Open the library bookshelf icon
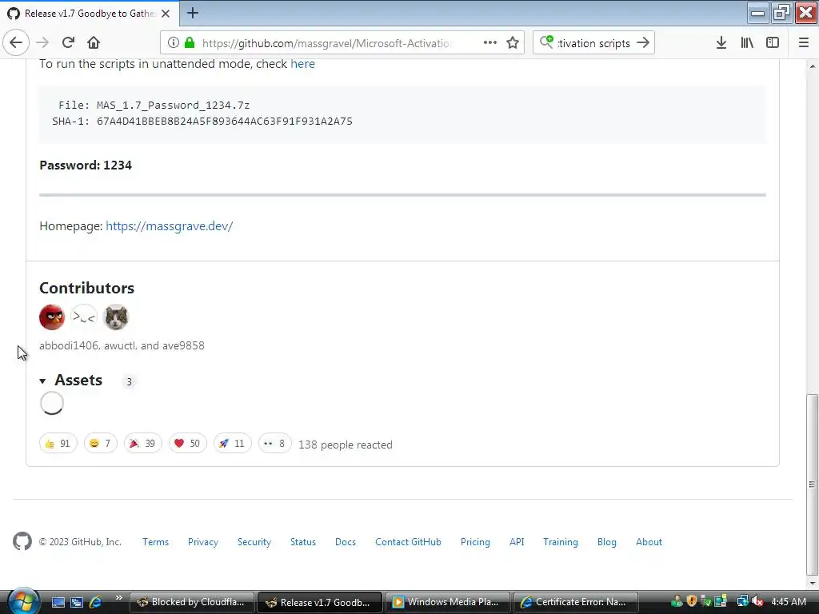 pyautogui.click(x=747, y=43)
